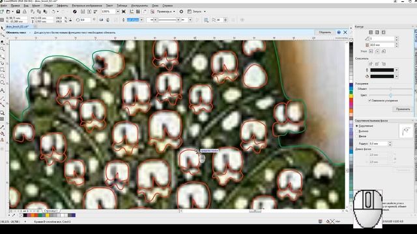Click the contour steps input field
Screen dimensions: 417x234
pyautogui.click(x=382, y=39)
